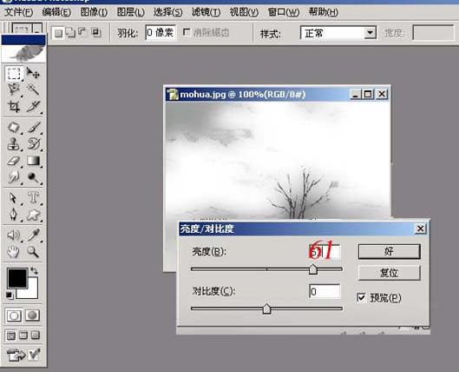Open the black foreground color swatch
This screenshot has height=372, width=459.
(x=17, y=277)
